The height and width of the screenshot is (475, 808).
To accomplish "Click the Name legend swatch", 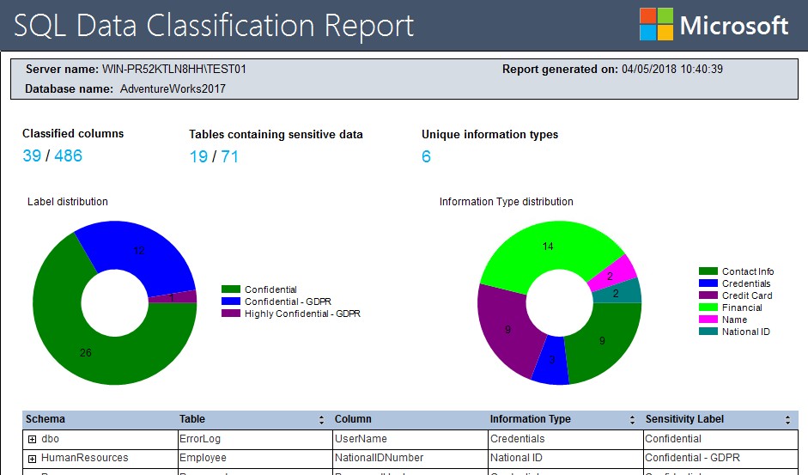I will coord(708,320).
